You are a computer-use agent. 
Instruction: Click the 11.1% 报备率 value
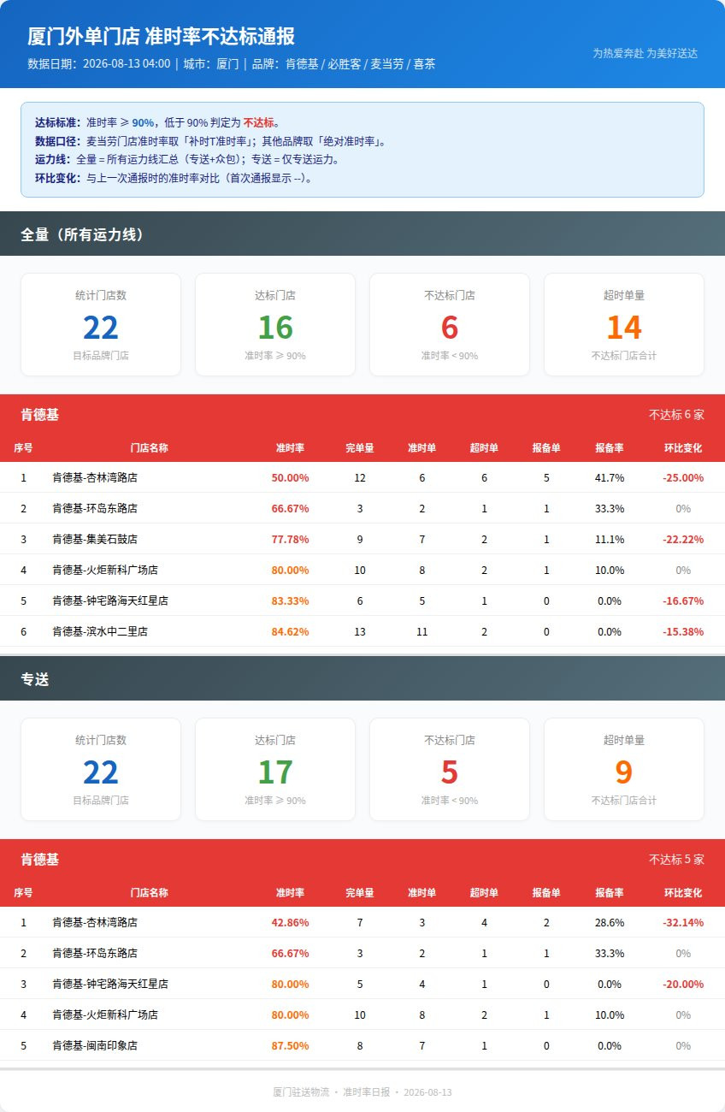click(x=610, y=539)
